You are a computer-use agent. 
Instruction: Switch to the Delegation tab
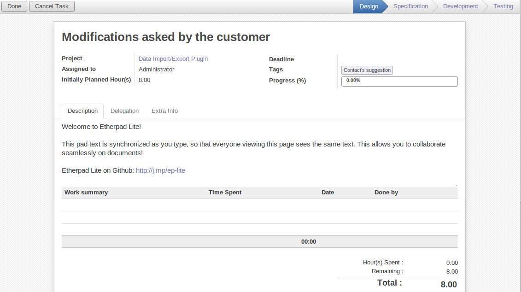124,111
